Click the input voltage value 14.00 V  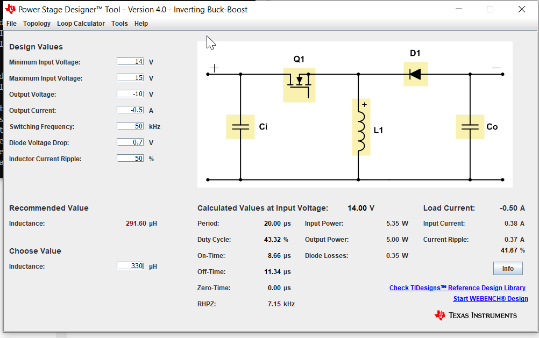tap(360, 208)
